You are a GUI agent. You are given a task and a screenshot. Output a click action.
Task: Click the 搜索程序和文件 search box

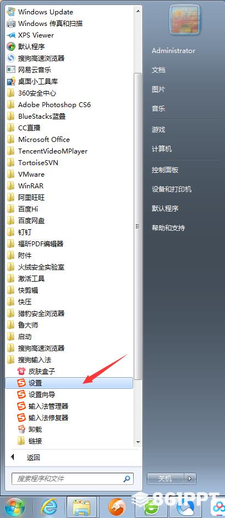coord(73,478)
